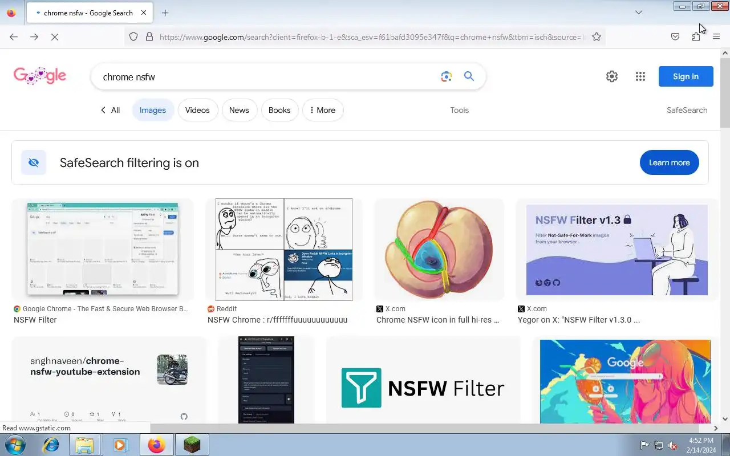
Task: Bookmark this page with the star icon
Action: click(597, 36)
